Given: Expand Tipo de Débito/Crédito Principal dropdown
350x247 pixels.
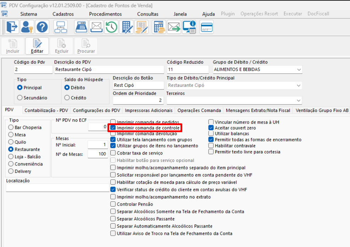Looking at the screenshot, I should click(299, 85).
